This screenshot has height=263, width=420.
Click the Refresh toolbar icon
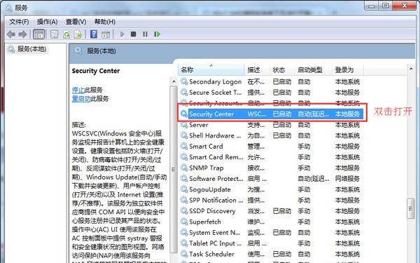(66, 34)
